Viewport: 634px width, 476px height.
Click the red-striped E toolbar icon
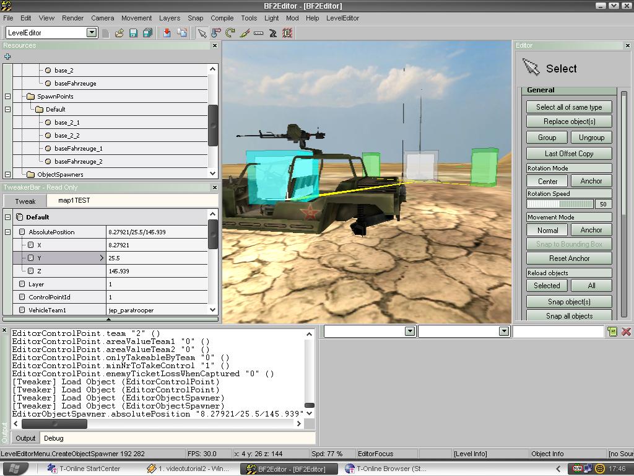click(287, 33)
